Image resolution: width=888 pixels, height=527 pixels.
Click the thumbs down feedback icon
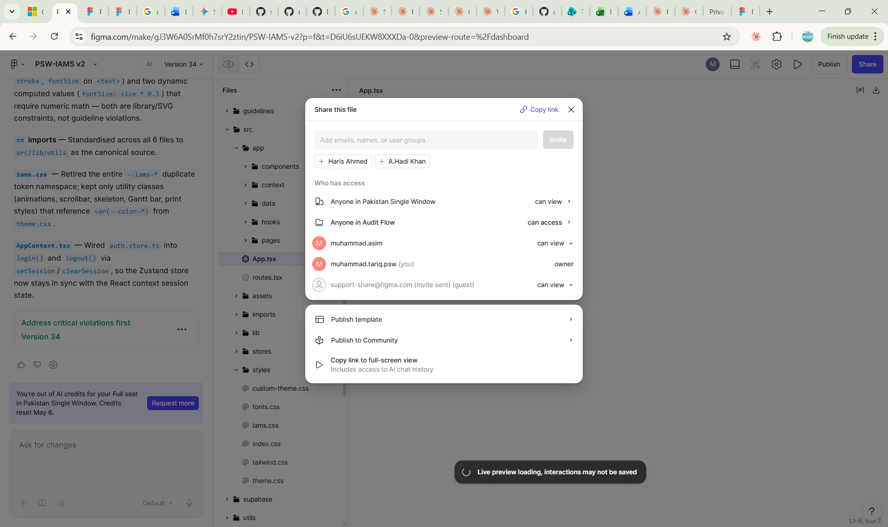tap(37, 365)
